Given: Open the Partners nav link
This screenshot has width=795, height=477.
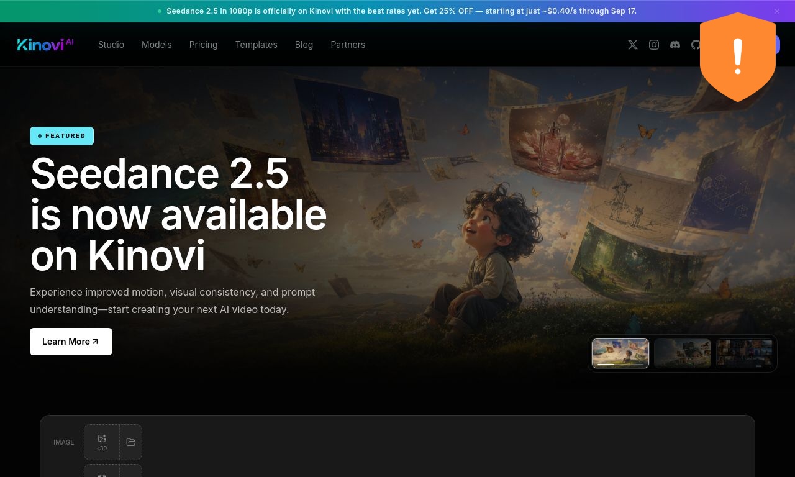Looking at the screenshot, I should click(x=348, y=45).
